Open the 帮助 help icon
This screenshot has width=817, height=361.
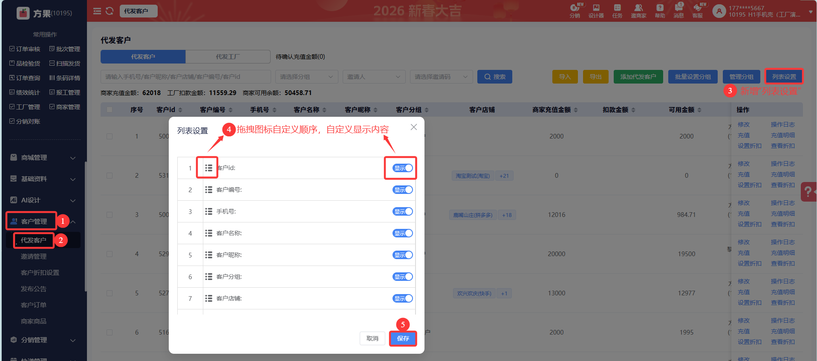(x=660, y=11)
